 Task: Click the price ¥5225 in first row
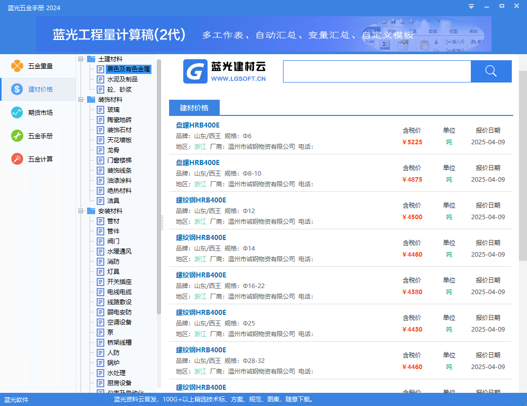point(412,142)
